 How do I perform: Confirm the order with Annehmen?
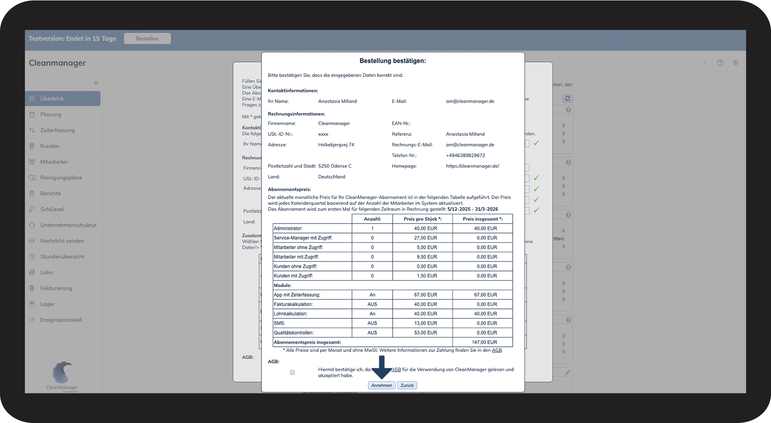tap(382, 386)
